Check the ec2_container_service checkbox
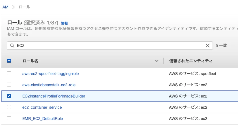 pyautogui.click(x=9, y=107)
